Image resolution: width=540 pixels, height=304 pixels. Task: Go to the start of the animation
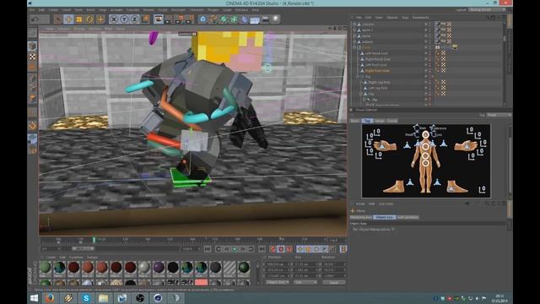pos(208,249)
